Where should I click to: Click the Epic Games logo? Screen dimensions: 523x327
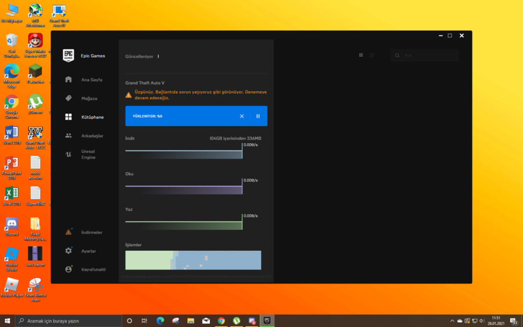point(69,56)
